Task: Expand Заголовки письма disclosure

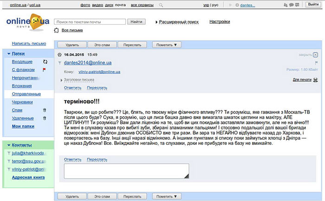Action: point(61,80)
